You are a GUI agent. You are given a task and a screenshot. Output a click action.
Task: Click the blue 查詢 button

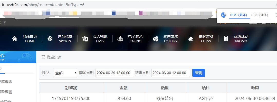pos(198,73)
